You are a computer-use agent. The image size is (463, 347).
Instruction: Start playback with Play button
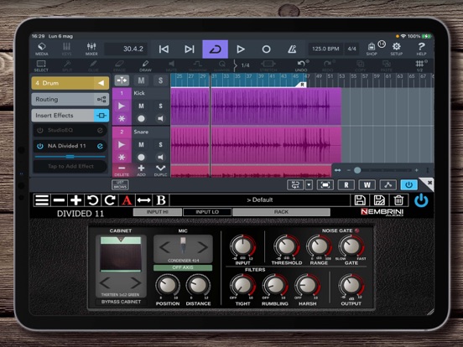click(241, 49)
